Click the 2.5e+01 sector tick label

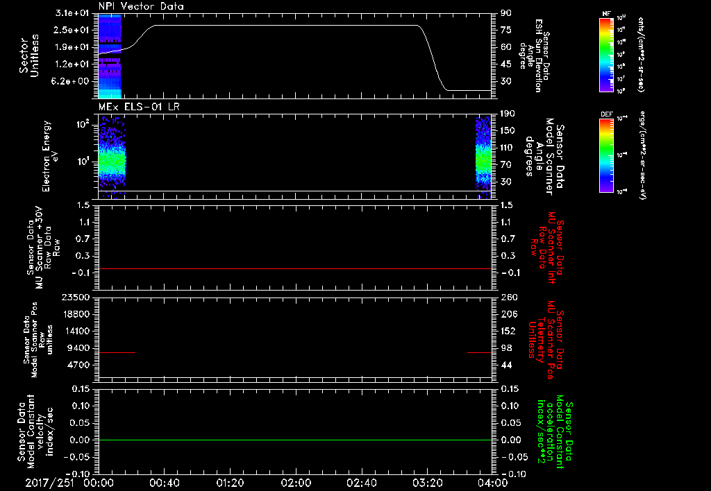click(72, 30)
